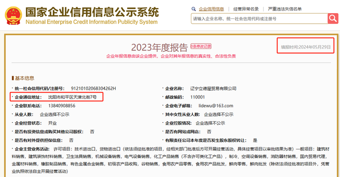Screen dimensions: 340x177
Task: Click the credit code 91210102068304262H
Action: tap(93, 88)
